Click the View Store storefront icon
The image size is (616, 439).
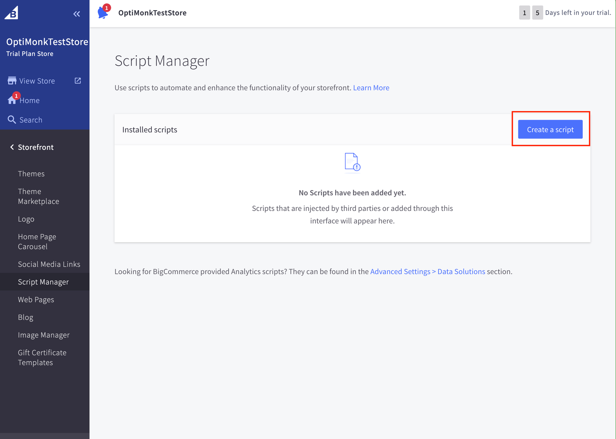tap(12, 81)
